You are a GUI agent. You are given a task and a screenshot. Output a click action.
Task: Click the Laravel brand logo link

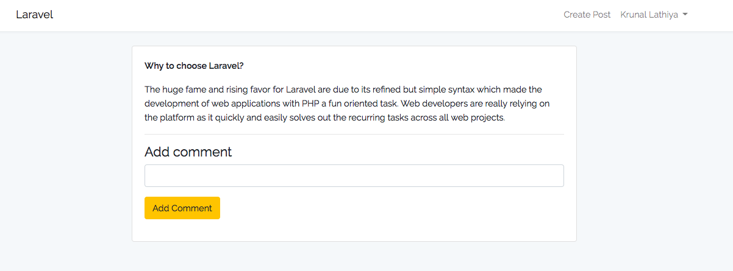[35, 15]
